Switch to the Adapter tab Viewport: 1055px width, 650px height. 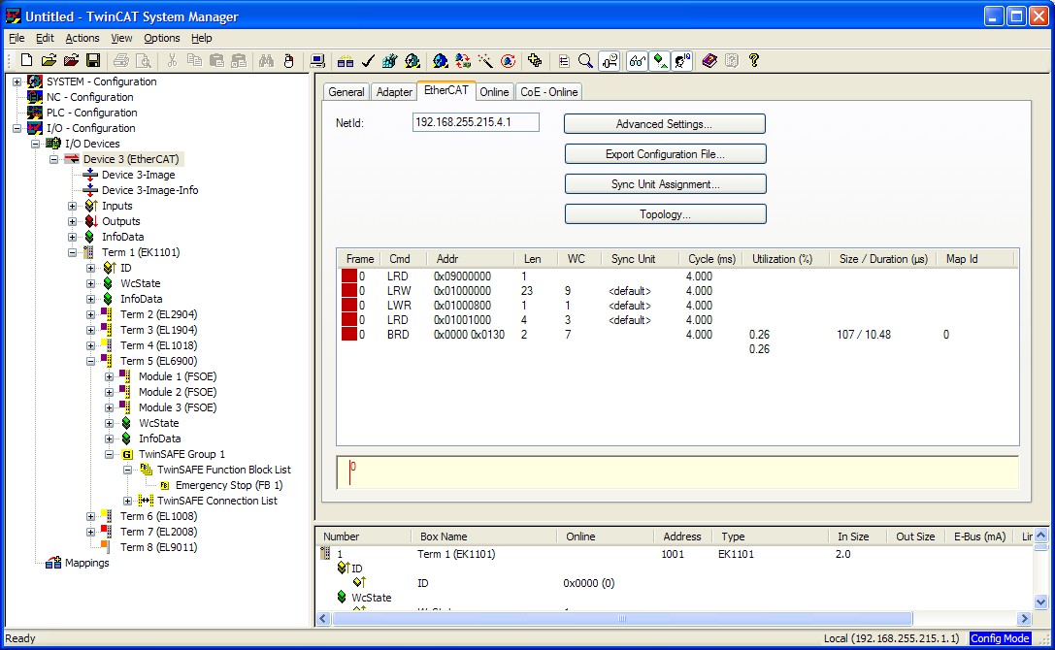coord(394,92)
